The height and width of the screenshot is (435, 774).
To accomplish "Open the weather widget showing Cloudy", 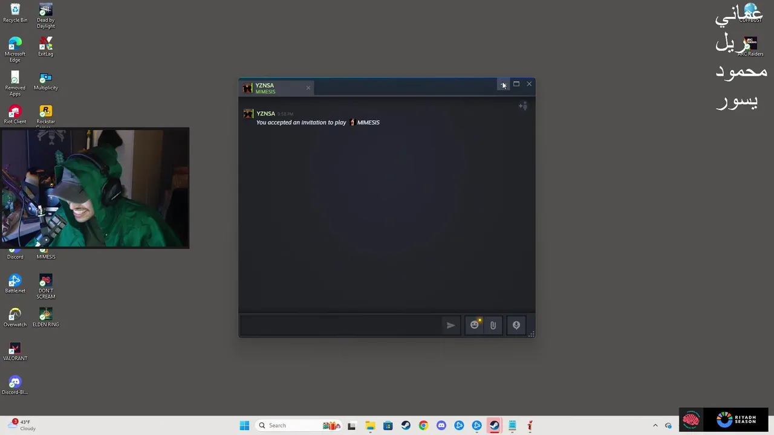I will click(22, 425).
